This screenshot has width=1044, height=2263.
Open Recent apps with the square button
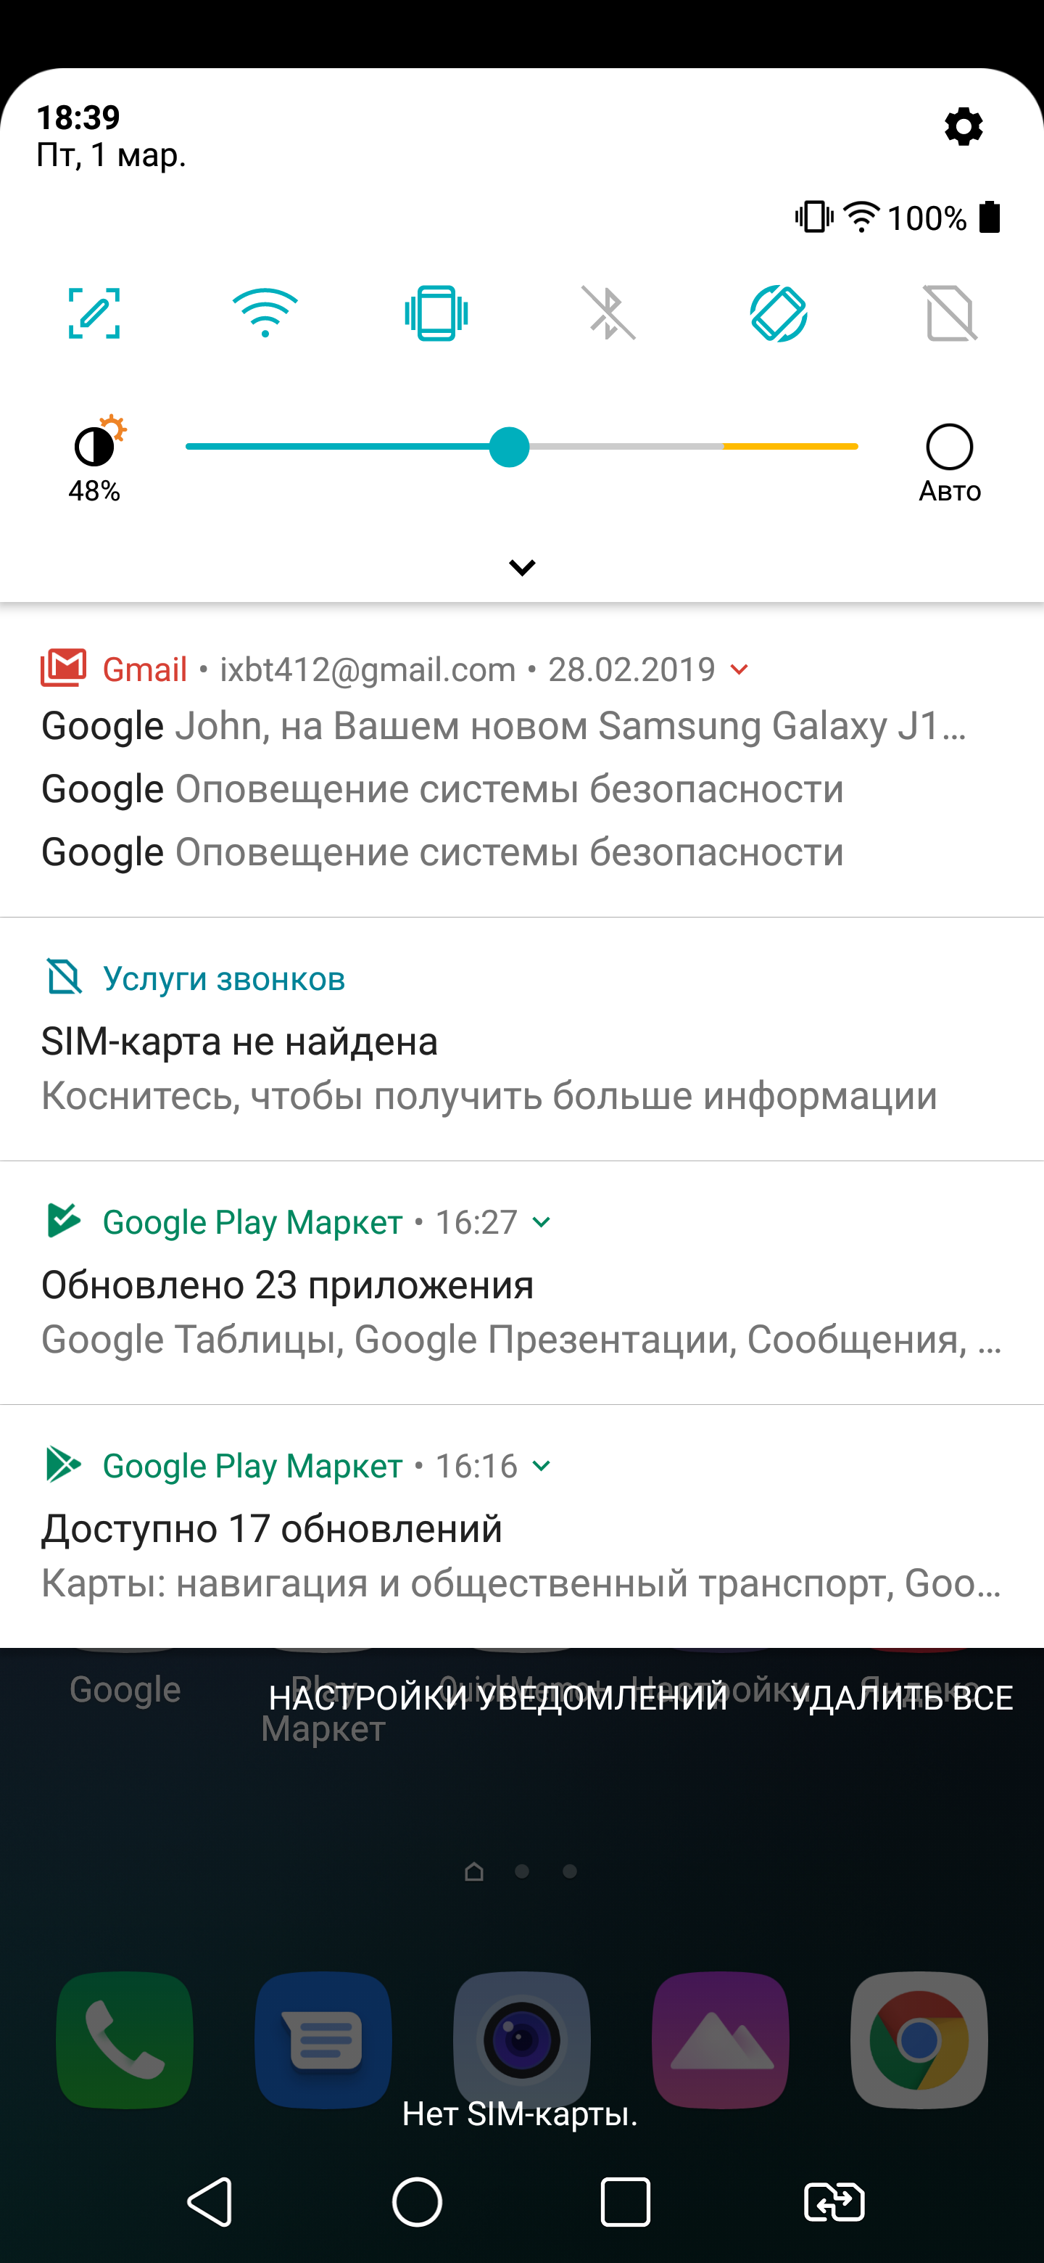pyautogui.click(x=625, y=2201)
